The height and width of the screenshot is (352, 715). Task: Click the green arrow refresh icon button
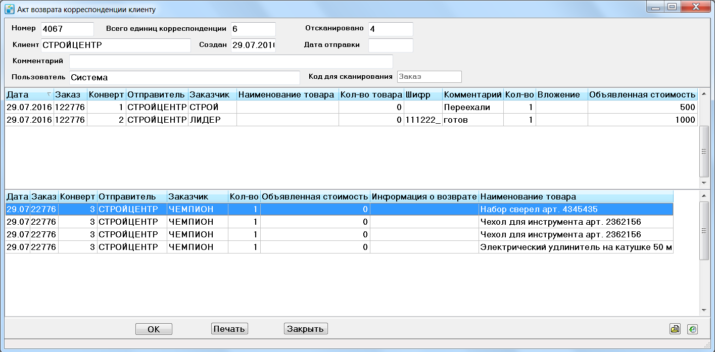(693, 329)
